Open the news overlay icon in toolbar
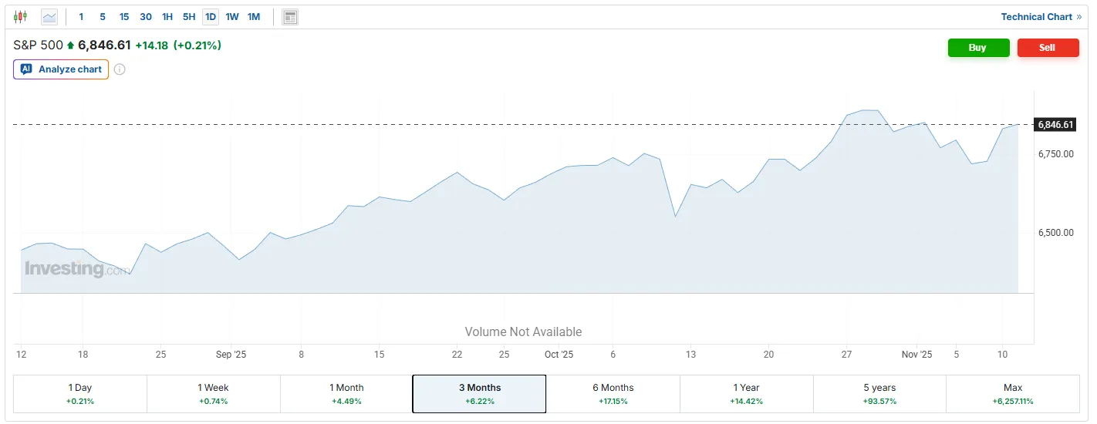Image resolution: width=1097 pixels, height=424 pixels. click(290, 16)
